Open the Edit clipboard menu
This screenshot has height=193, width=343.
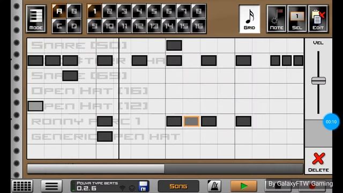pyautogui.click(x=318, y=19)
